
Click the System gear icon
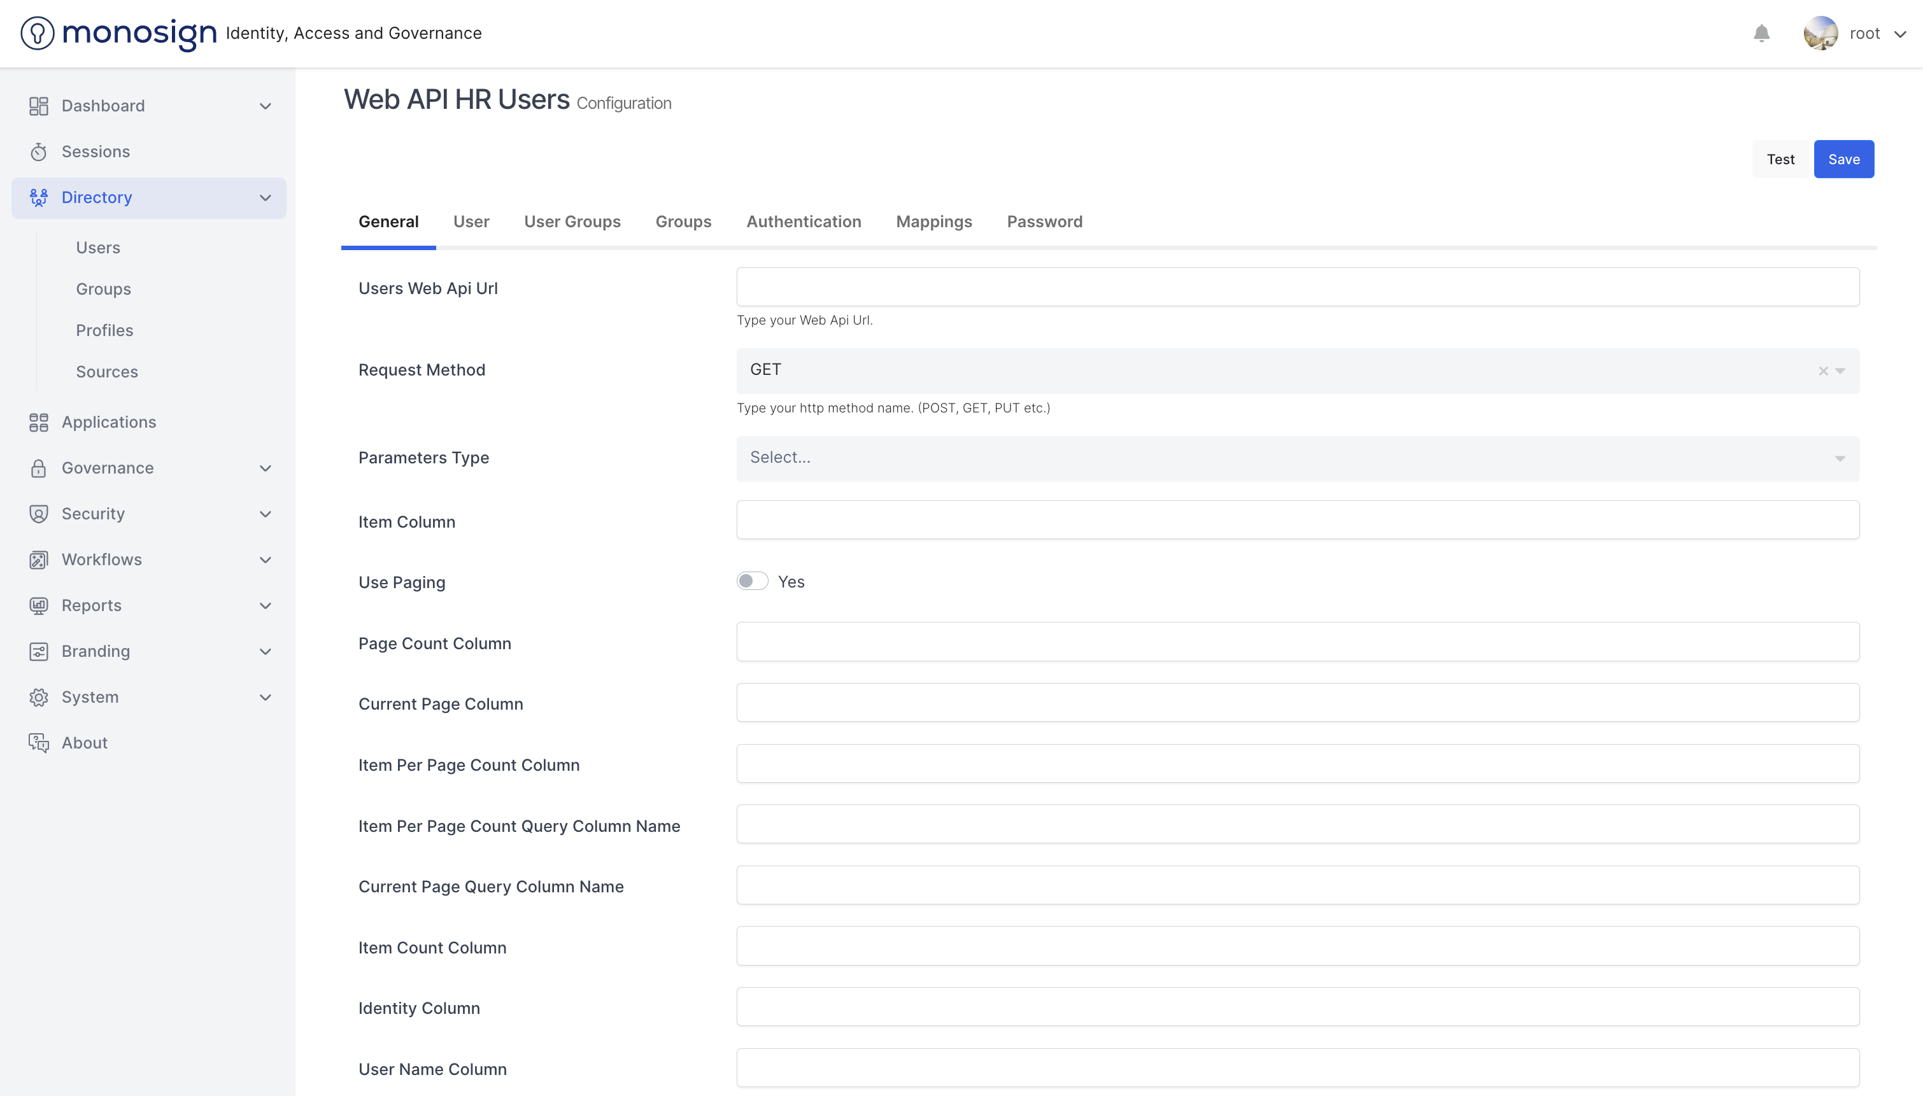[38, 697]
